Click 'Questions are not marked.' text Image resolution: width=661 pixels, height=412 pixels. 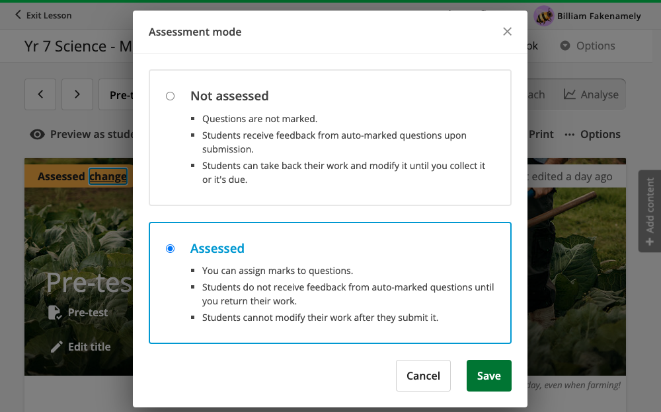(x=260, y=119)
